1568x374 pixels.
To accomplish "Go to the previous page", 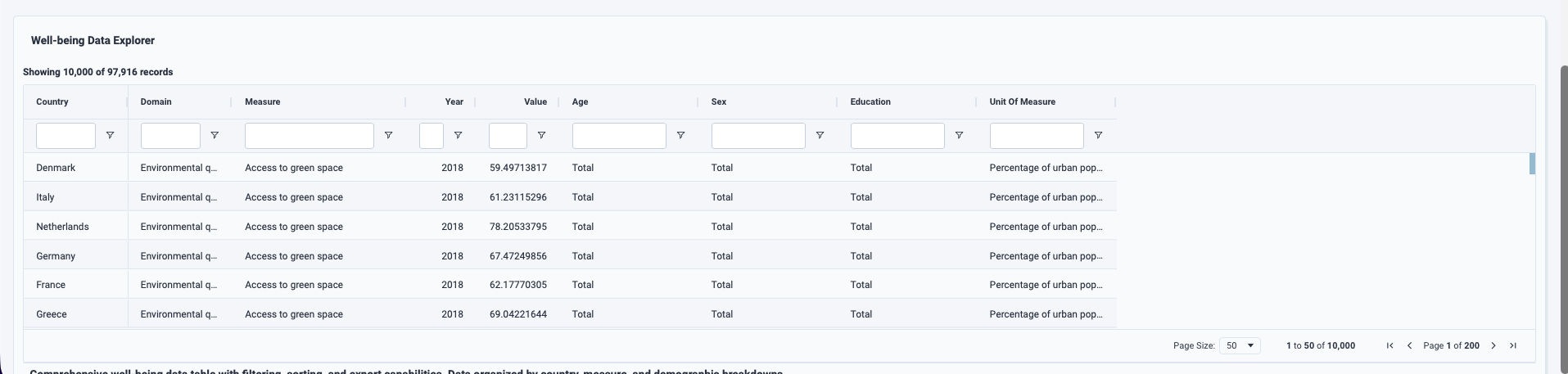I will [x=1409, y=346].
